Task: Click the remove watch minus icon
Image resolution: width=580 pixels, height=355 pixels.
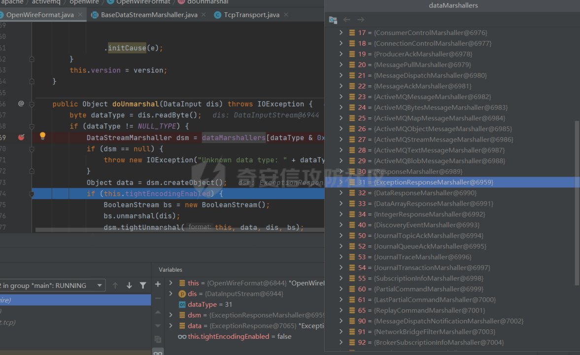Action: pyautogui.click(x=158, y=298)
